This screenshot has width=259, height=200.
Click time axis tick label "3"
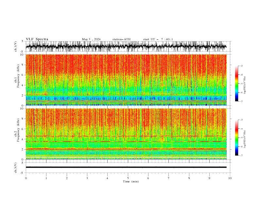(87, 178)
